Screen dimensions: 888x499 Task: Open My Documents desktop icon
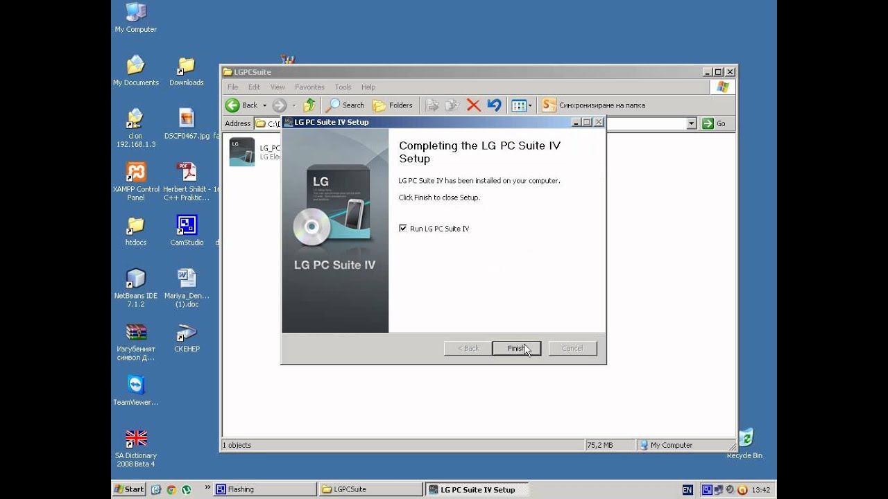tap(135, 71)
